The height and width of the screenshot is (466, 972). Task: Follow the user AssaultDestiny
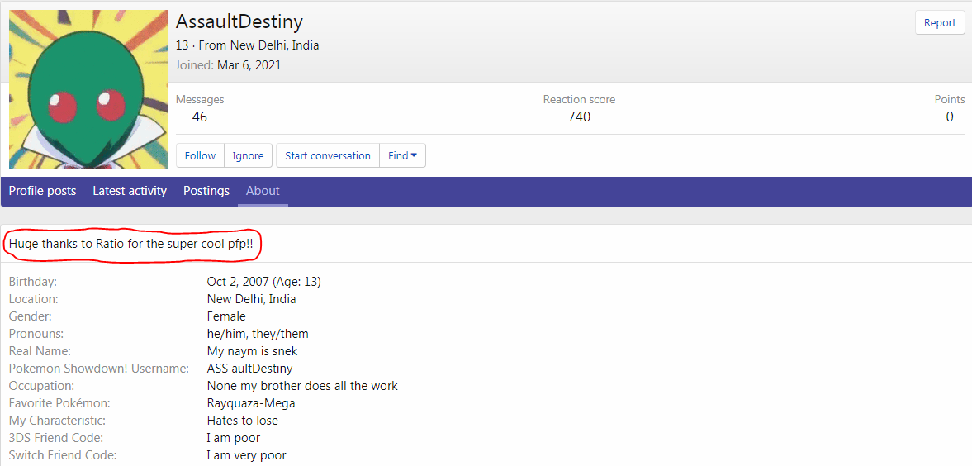click(x=200, y=155)
